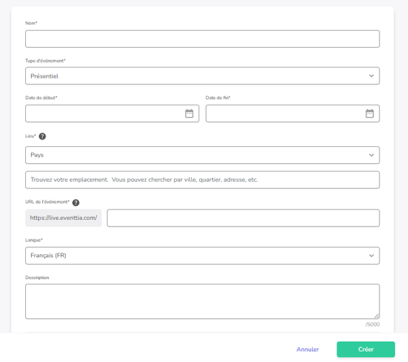Click the https://live.eventtia.com/ URL prefix box

tap(63, 218)
